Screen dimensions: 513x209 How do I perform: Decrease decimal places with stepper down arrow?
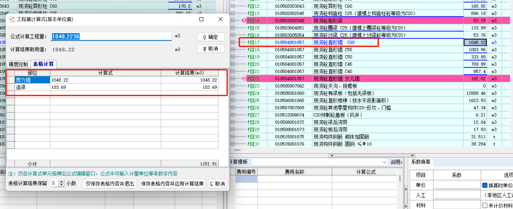pos(62,185)
